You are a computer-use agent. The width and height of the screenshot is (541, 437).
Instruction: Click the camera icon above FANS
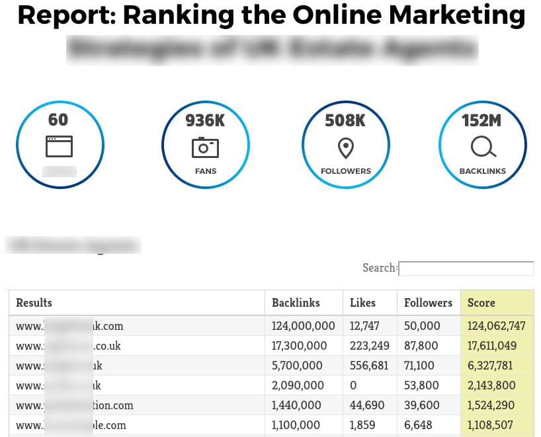(x=205, y=147)
